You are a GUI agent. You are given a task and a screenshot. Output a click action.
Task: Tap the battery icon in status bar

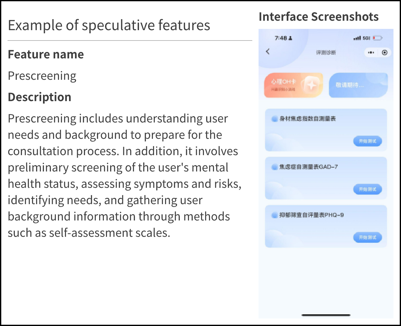pos(378,38)
